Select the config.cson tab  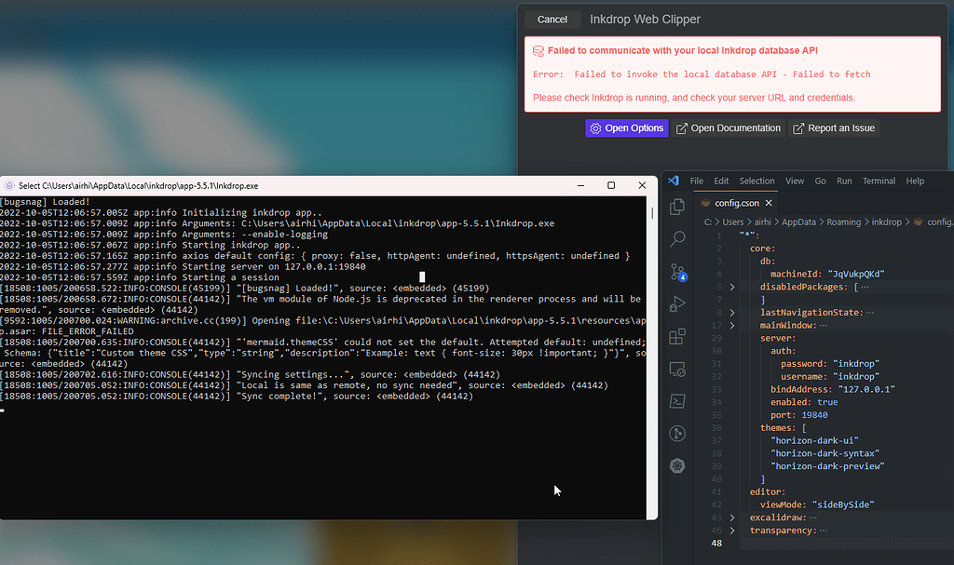click(x=736, y=203)
